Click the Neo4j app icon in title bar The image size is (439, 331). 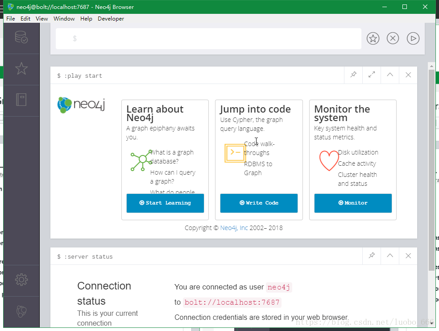11,7
